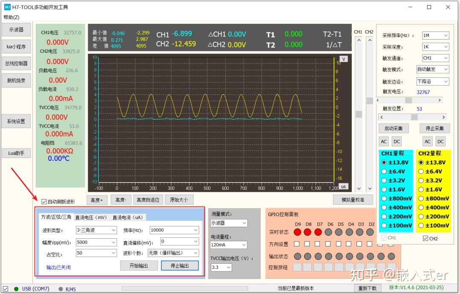Open the 波形类型 dropdown showing 3-三角波
460x294 pixels.
(x=96, y=230)
